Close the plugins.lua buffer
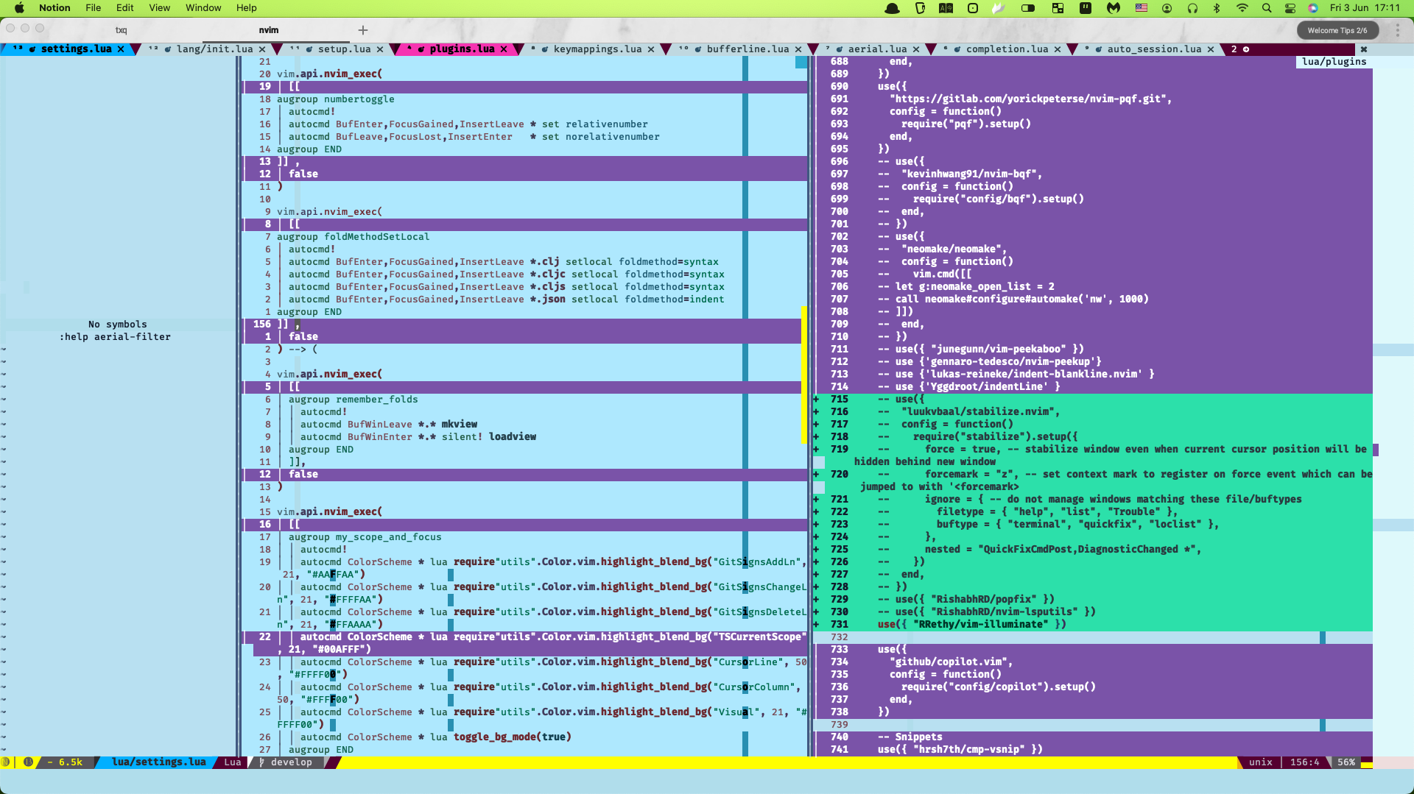Image resolution: width=1414 pixels, height=794 pixels. click(x=504, y=49)
